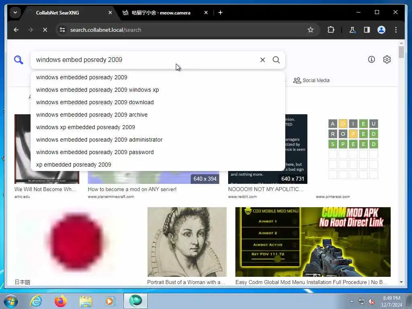Open Chrome three-dot menu
Screen dimensions: 412x309
396,30
